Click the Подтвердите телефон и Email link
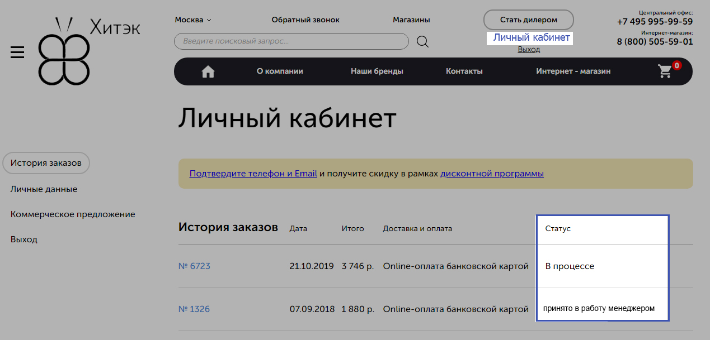 click(253, 174)
